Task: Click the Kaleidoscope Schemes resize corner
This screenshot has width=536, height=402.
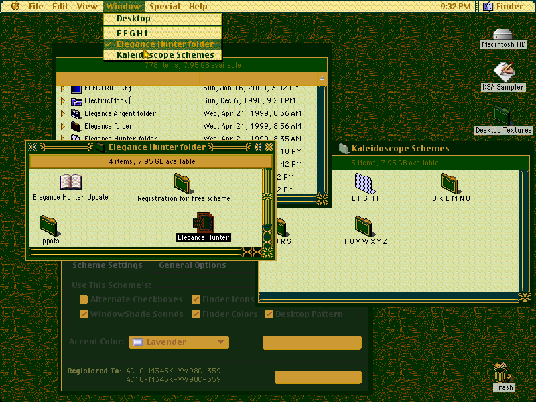Action: pyautogui.click(x=525, y=297)
